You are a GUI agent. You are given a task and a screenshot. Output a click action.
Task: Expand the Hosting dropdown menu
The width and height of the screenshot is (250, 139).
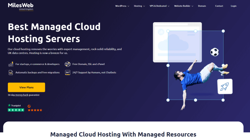pyautogui.click(x=139, y=6)
